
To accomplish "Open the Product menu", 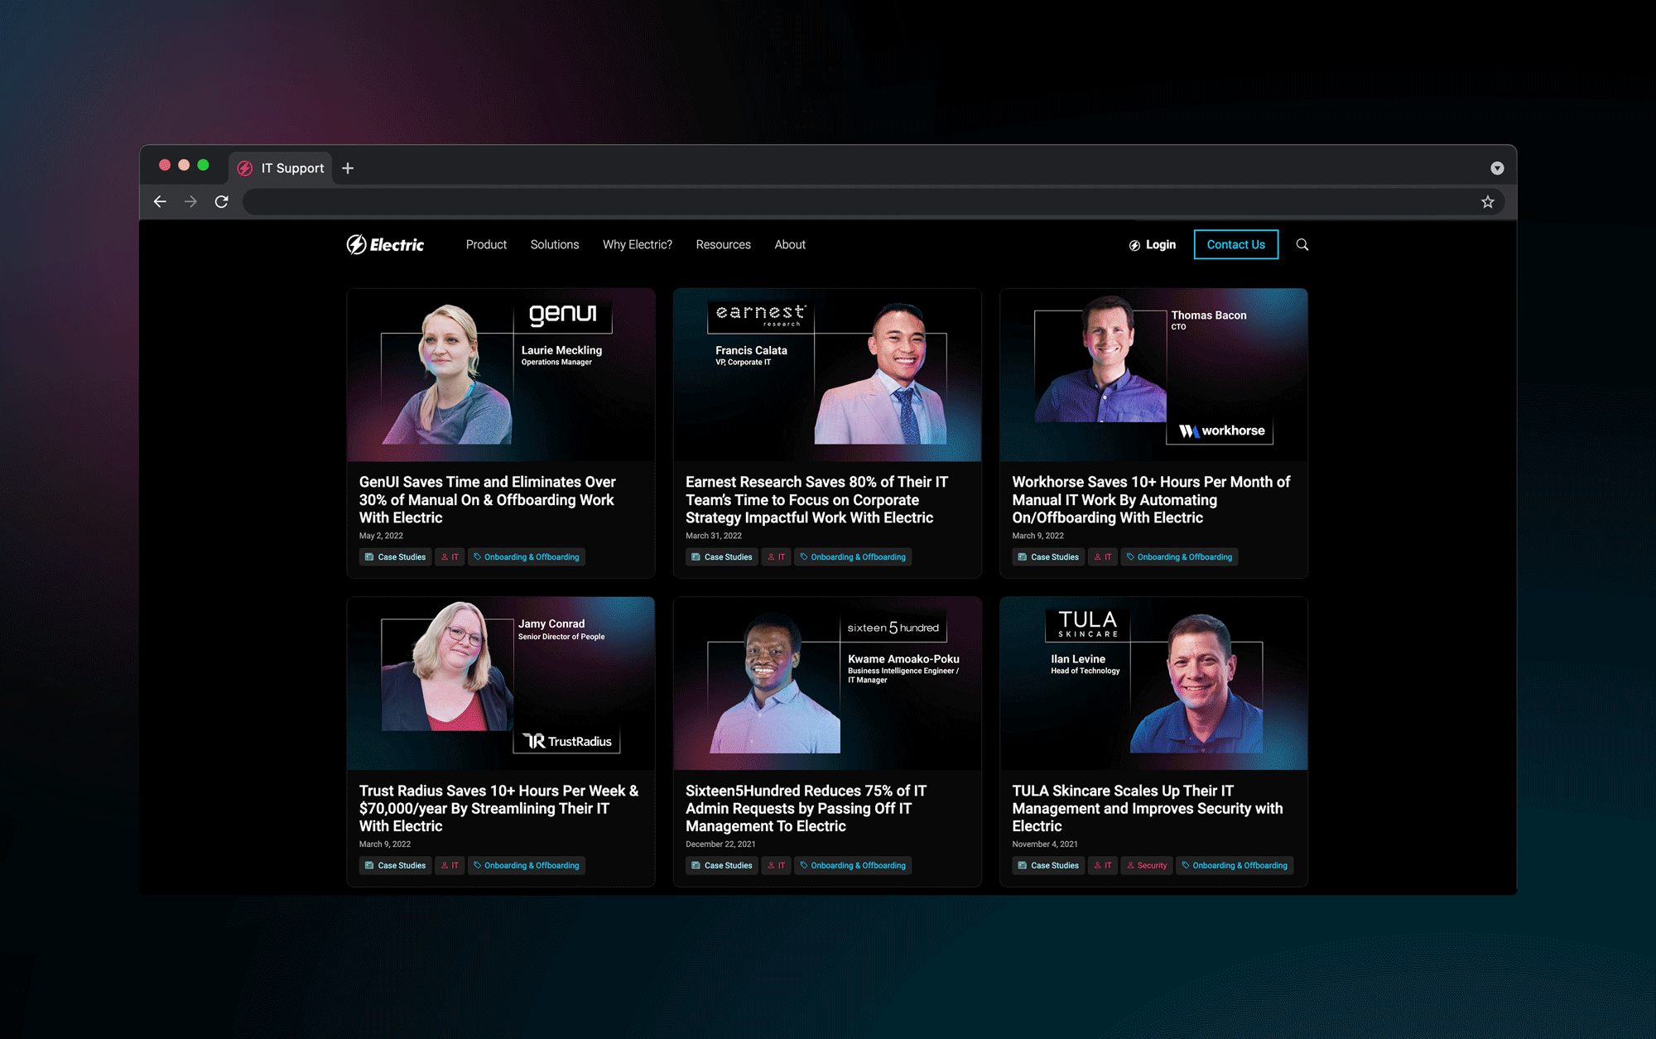I will 486,244.
